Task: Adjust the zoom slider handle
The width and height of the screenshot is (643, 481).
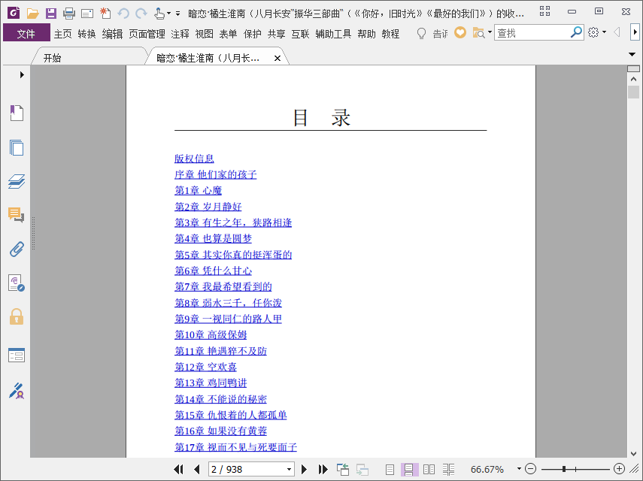Action: click(x=564, y=469)
